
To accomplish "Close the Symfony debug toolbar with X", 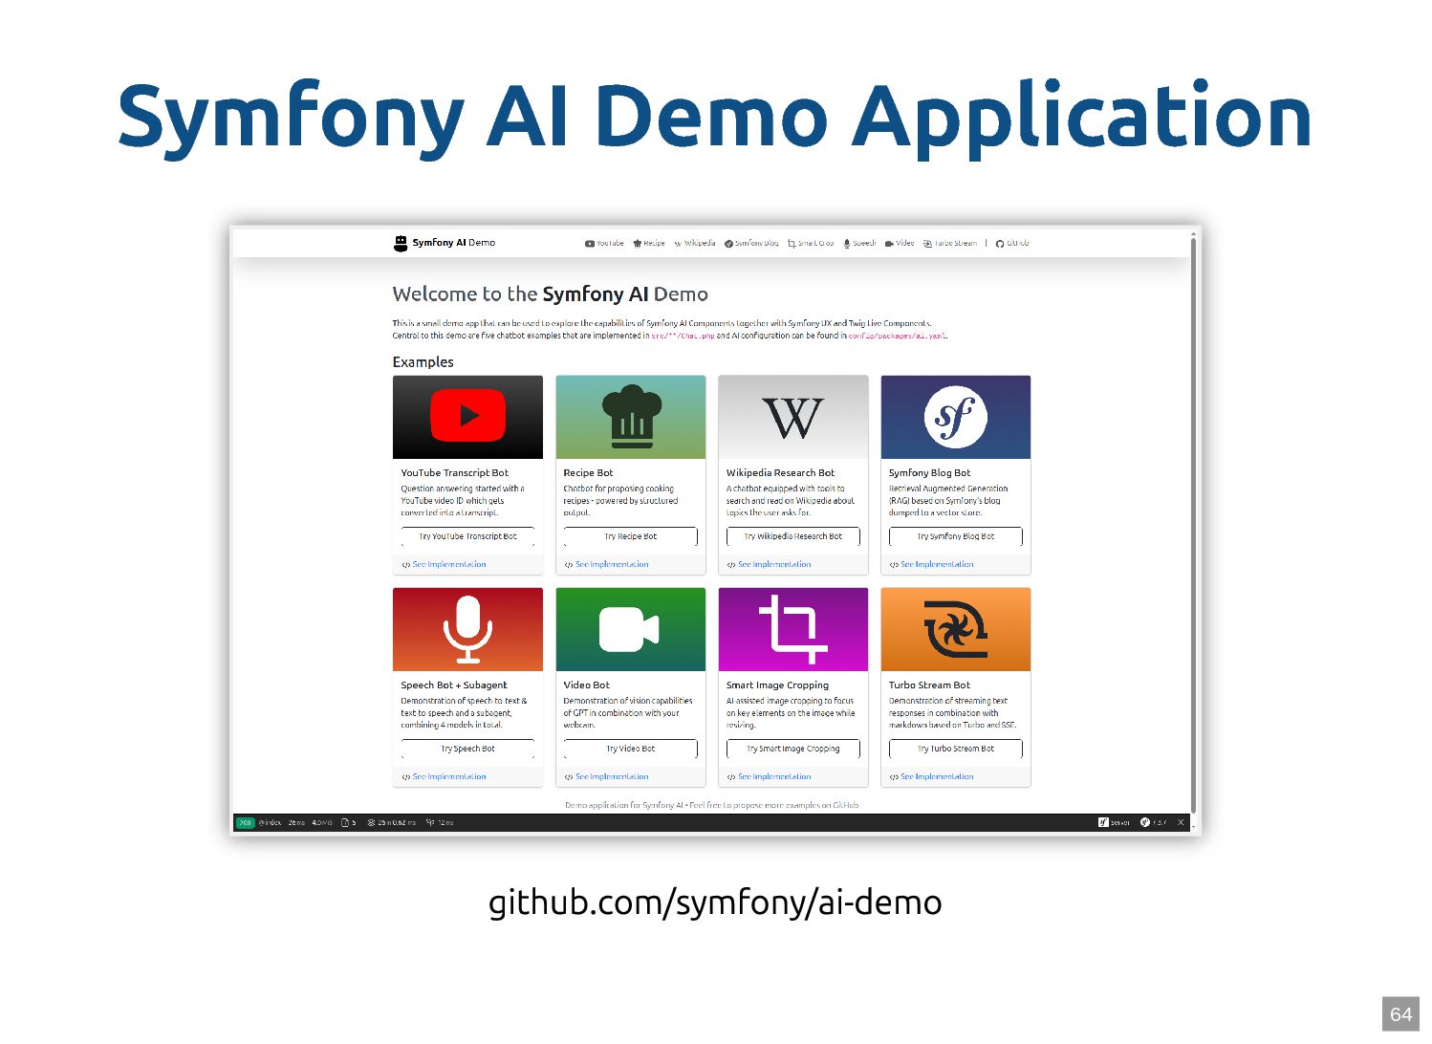I will tap(1181, 823).
